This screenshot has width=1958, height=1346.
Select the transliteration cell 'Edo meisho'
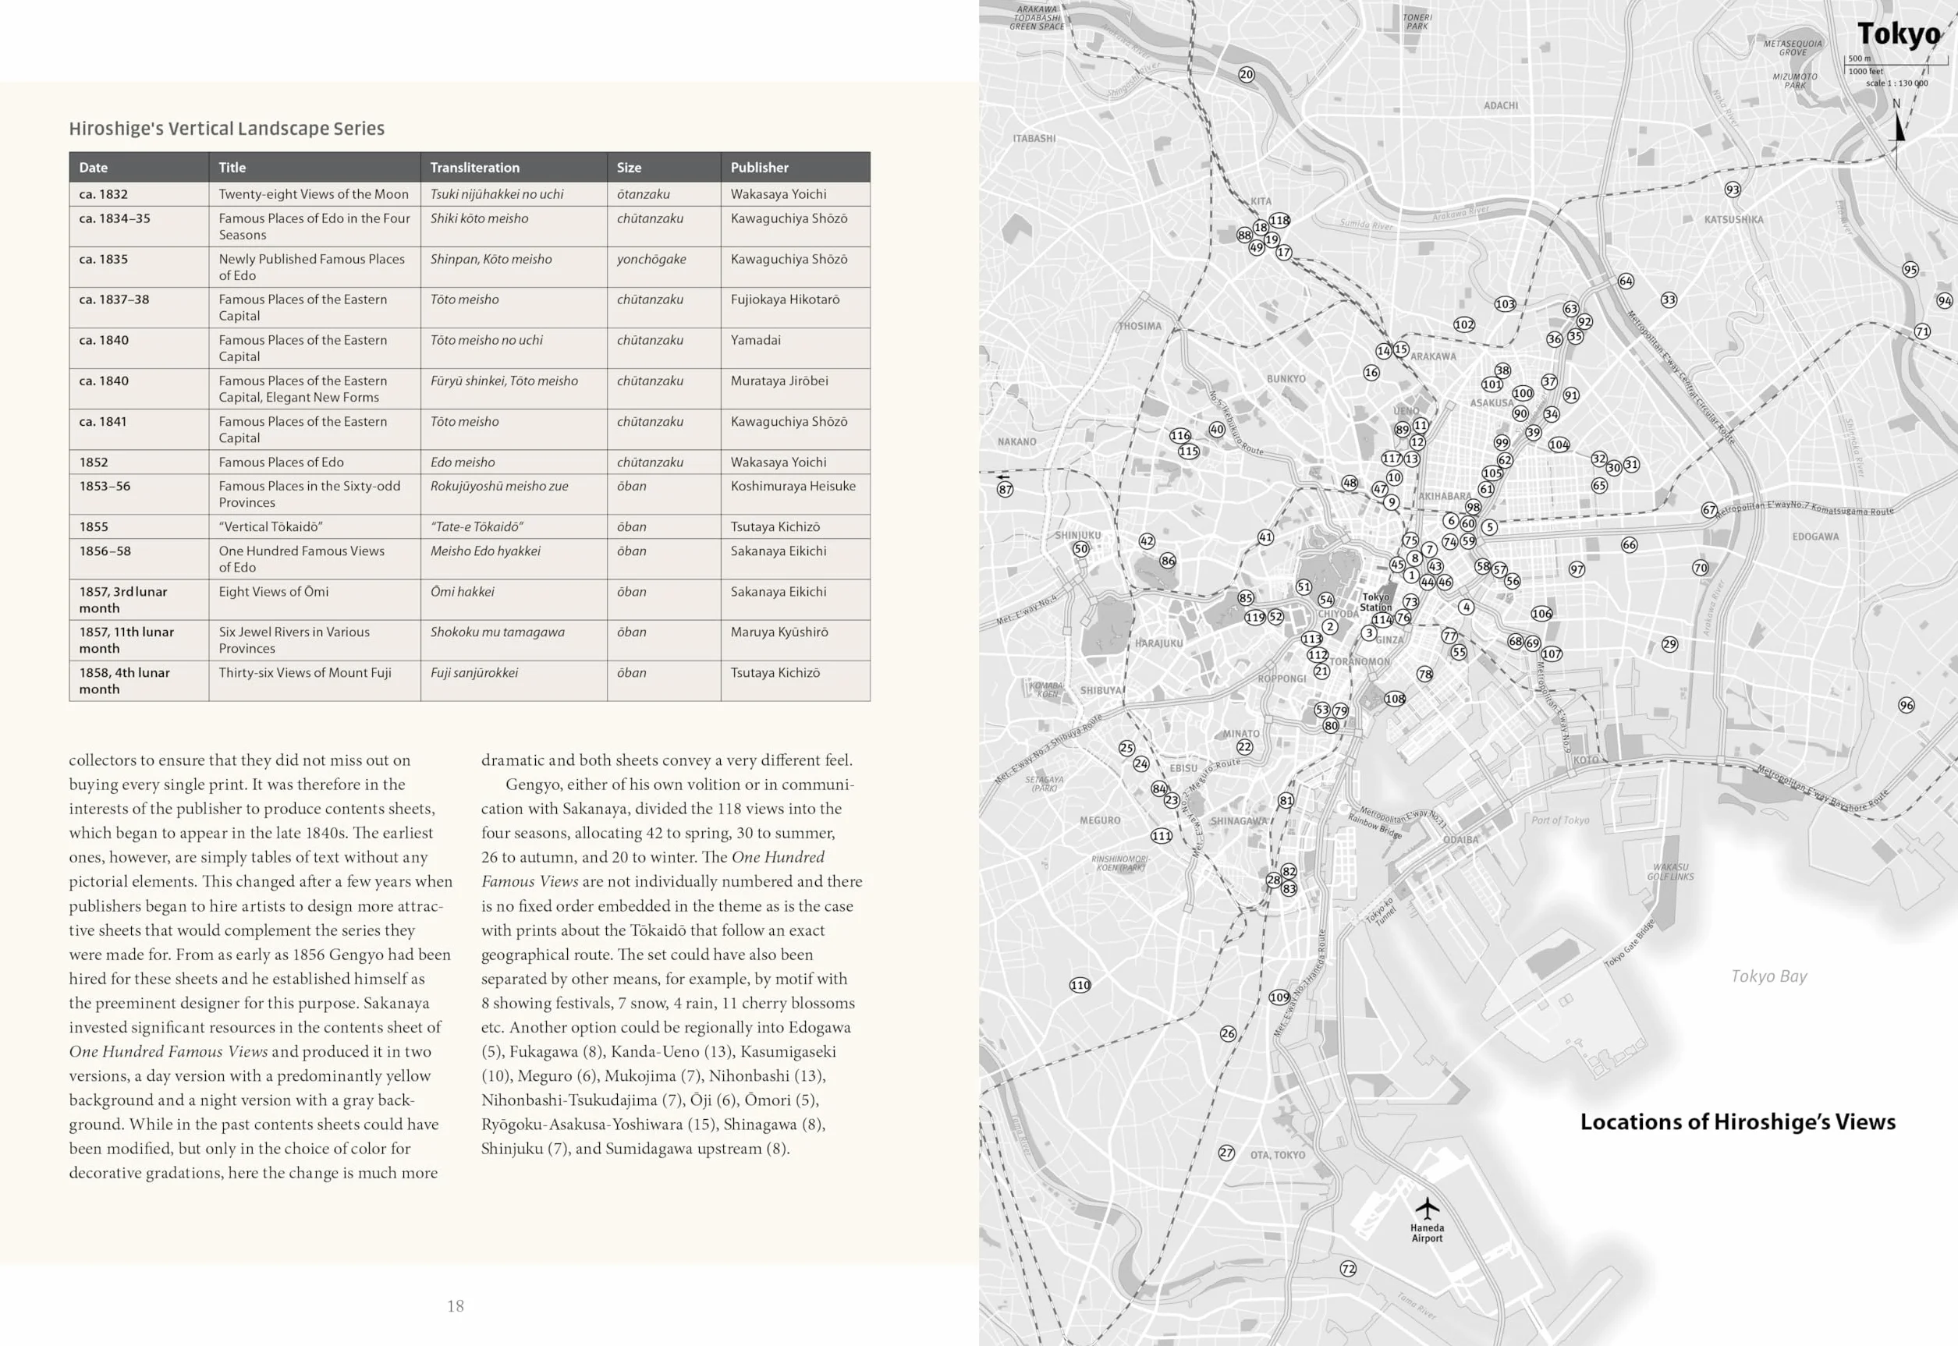(x=514, y=462)
